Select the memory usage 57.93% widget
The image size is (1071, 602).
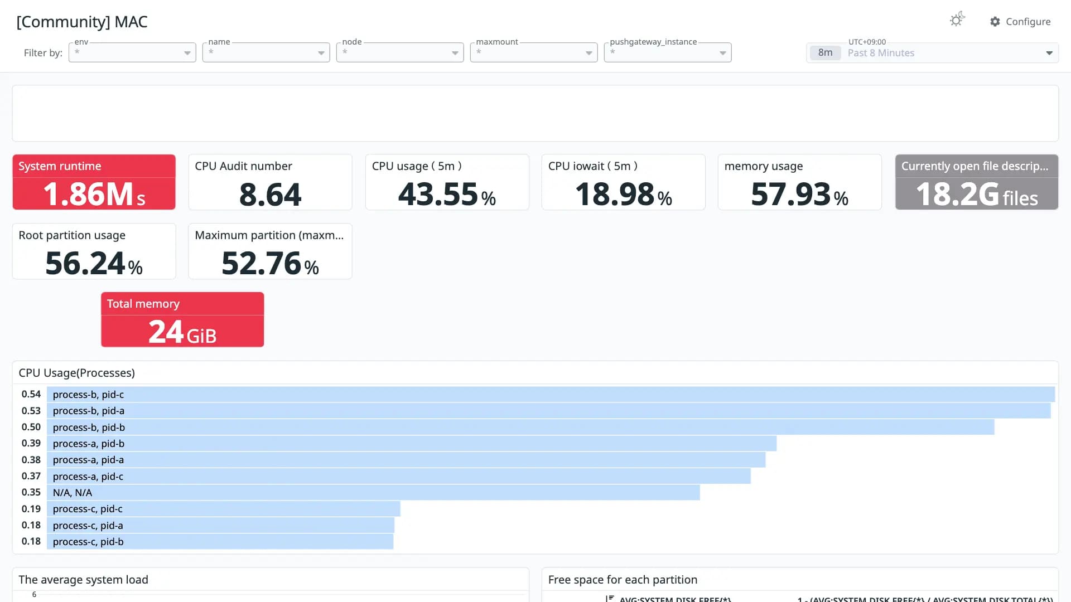(x=799, y=182)
